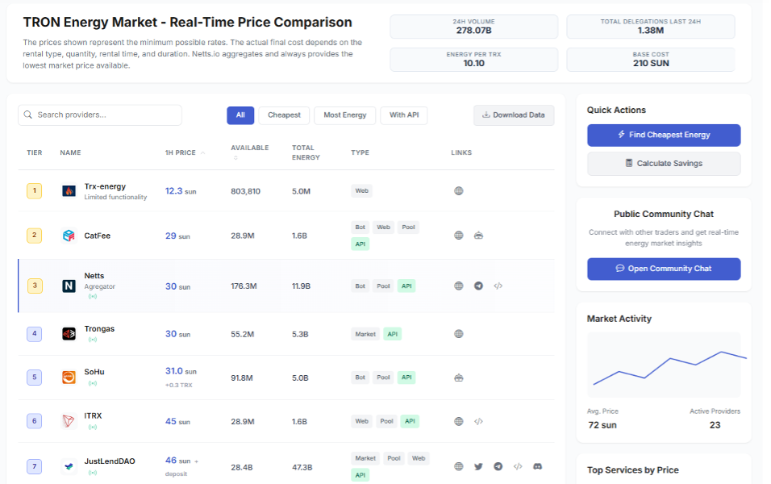771x484 pixels.
Task: Select the All filter
Action: coord(240,115)
